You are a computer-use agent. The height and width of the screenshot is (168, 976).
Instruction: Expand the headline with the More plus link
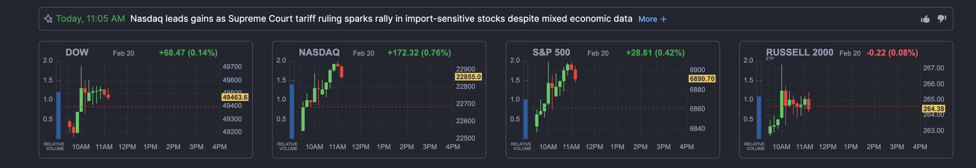click(652, 19)
